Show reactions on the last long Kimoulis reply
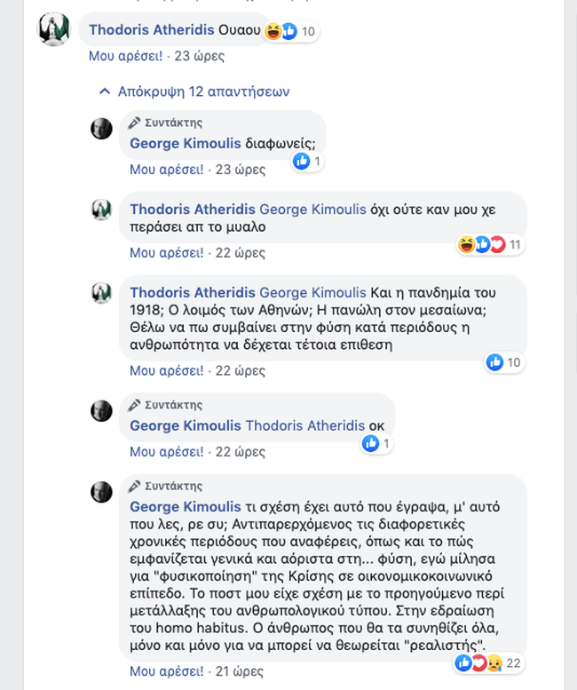Image resolution: width=577 pixels, height=690 pixels. pos(487,662)
